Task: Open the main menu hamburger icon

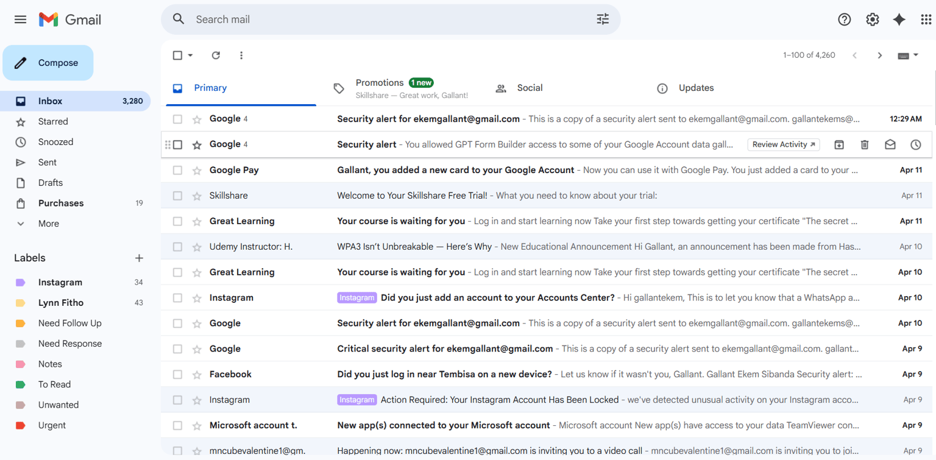Action: [x=20, y=19]
